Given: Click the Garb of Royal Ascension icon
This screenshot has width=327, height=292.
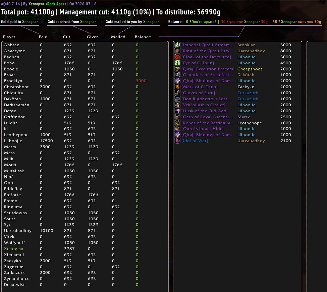Looking at the screenshot, I should pyautogui.click(x=177, y=117).
